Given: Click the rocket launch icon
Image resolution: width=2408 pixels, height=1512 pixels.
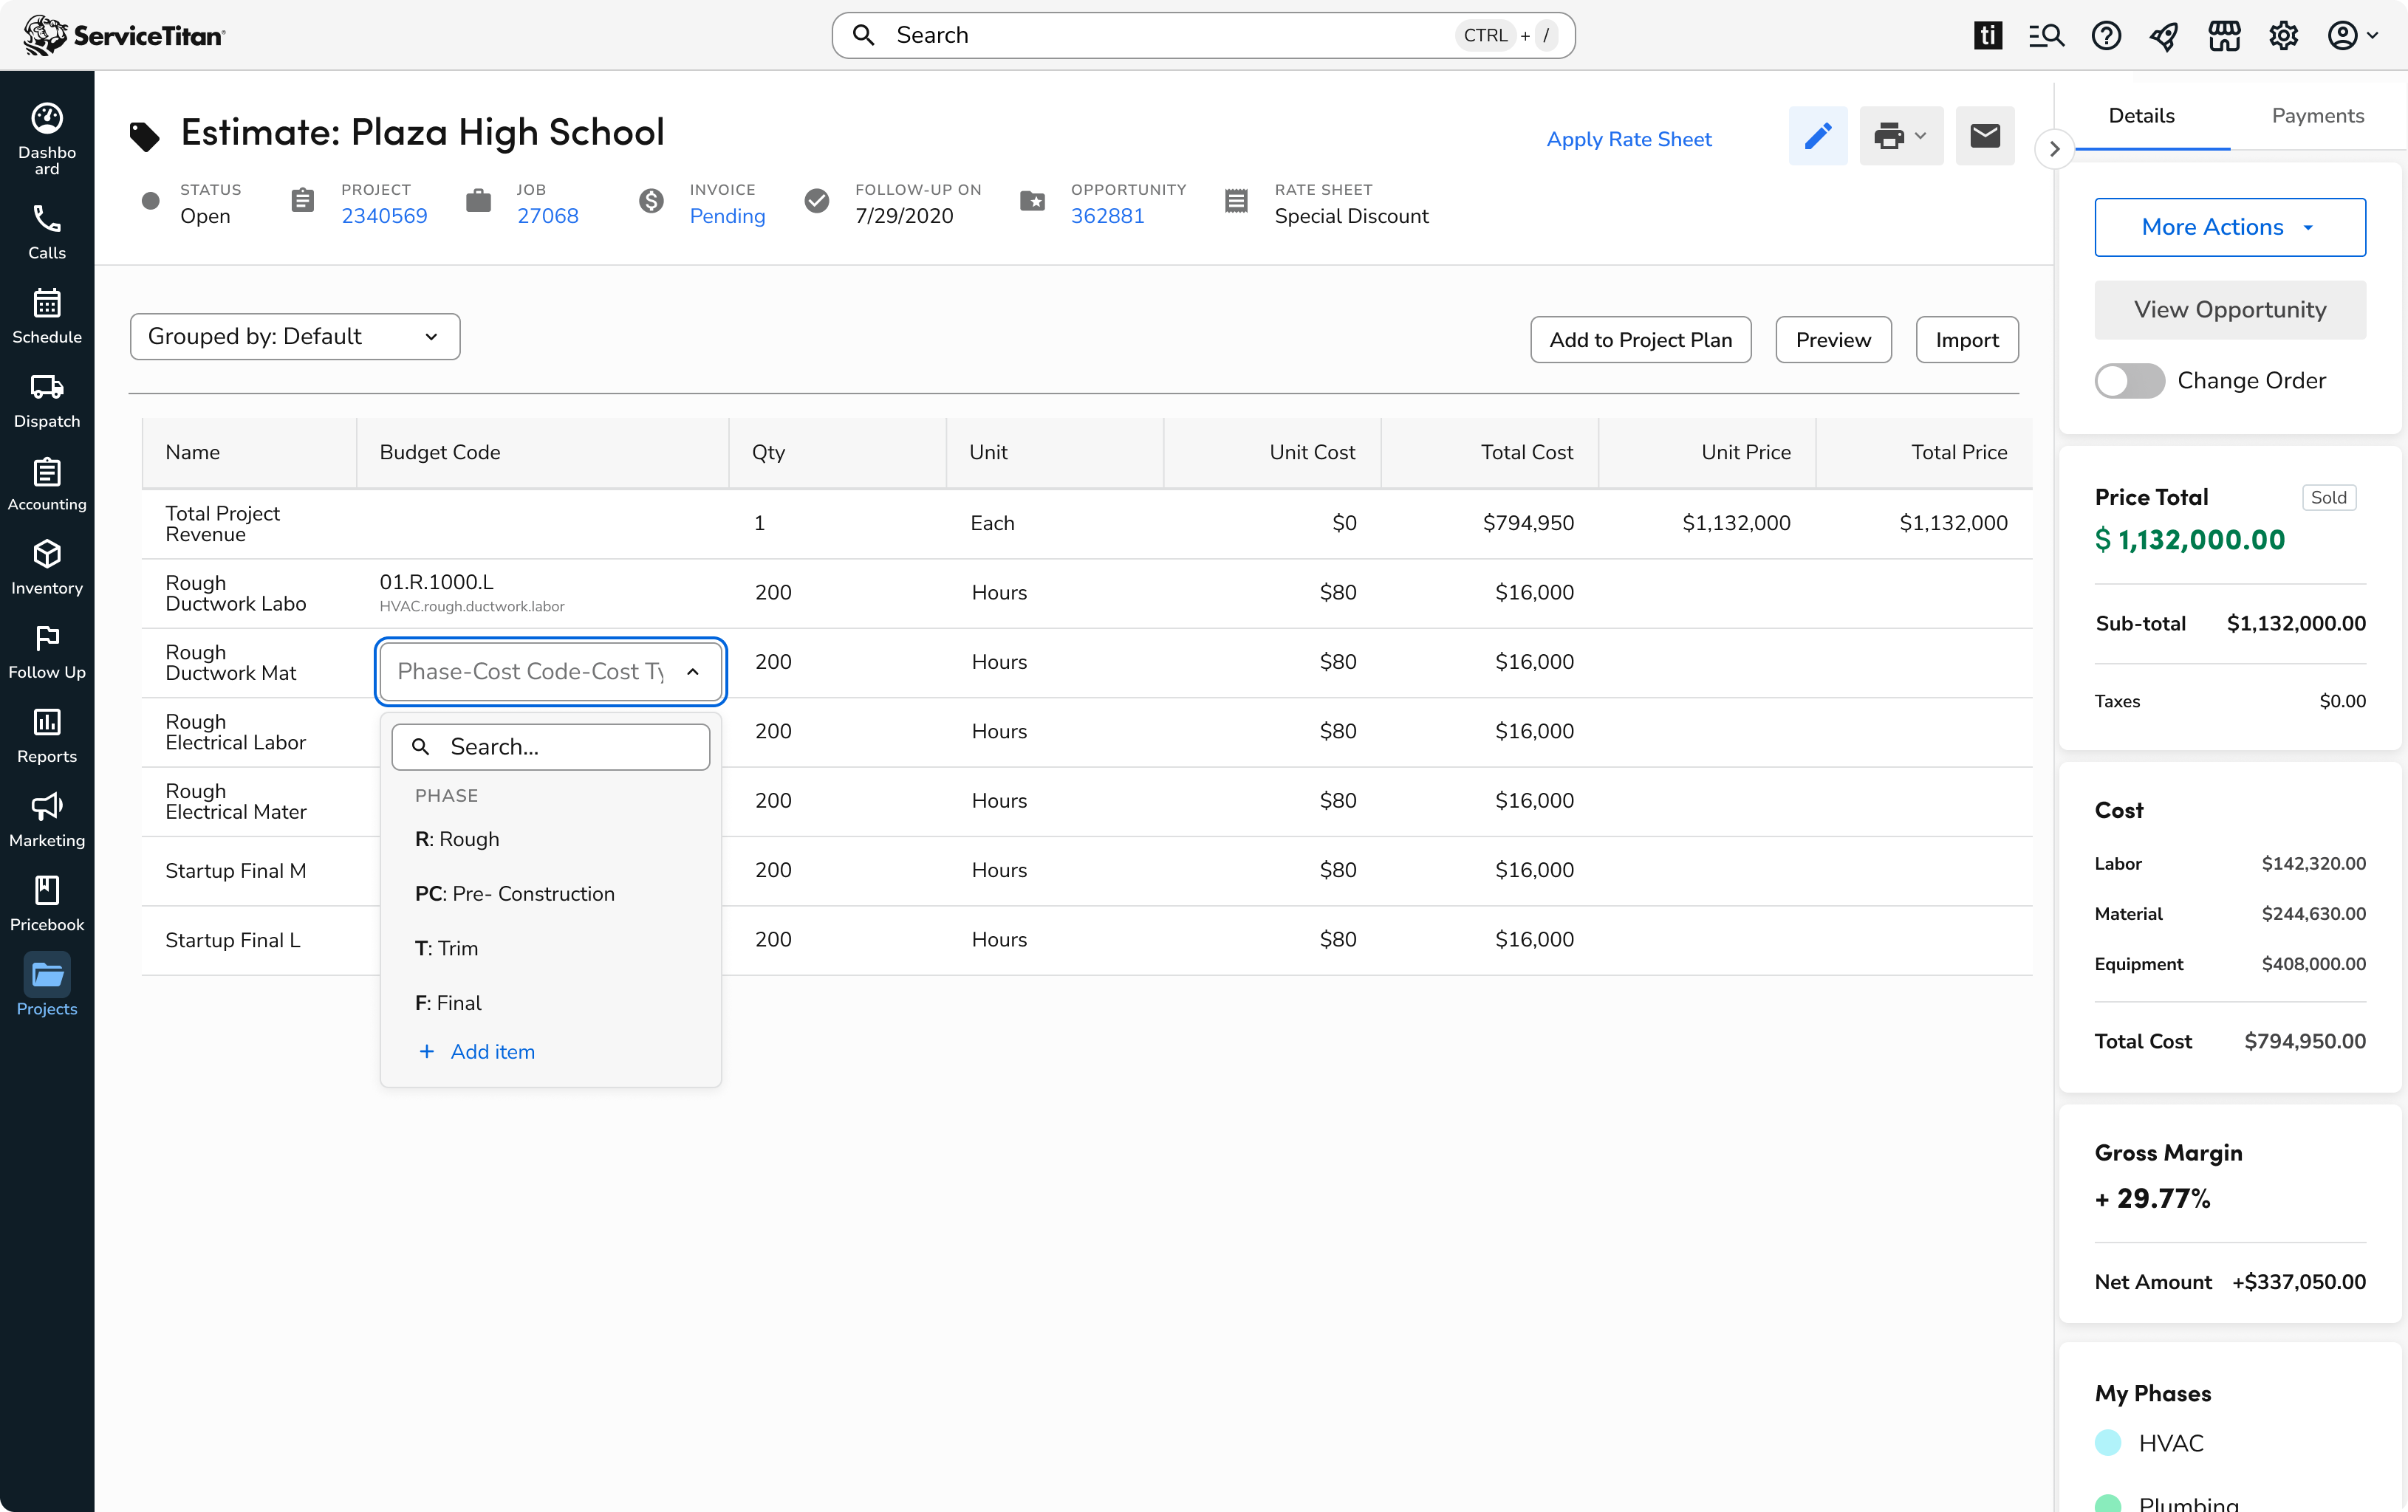Looking at the screenshot, I should pos(2164,36).
